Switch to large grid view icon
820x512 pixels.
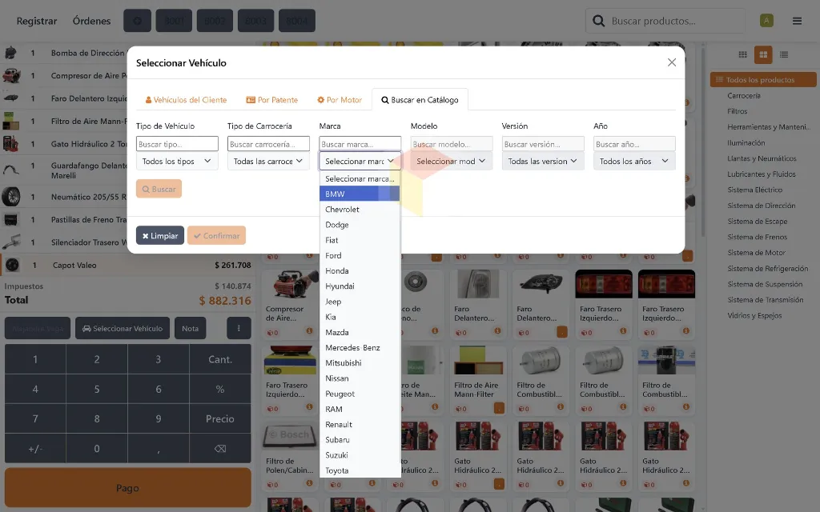763,54
